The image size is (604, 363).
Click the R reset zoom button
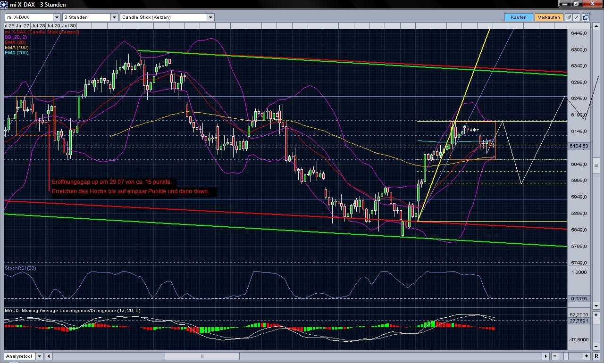pyautogui.click(x=596, y=356)
